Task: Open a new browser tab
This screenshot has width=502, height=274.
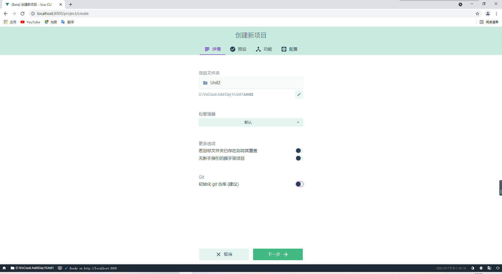Action: tap(71, 4)
